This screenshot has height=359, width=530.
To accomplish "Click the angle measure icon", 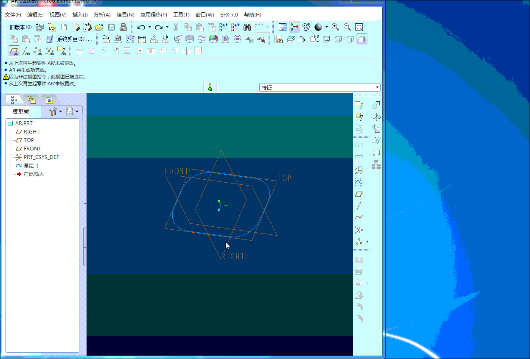I will [154, 39].
